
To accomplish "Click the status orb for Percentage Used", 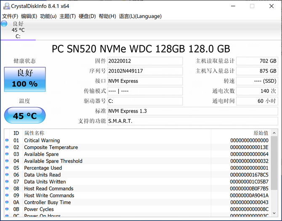I will pyautogui.click(x=7, y=168).
